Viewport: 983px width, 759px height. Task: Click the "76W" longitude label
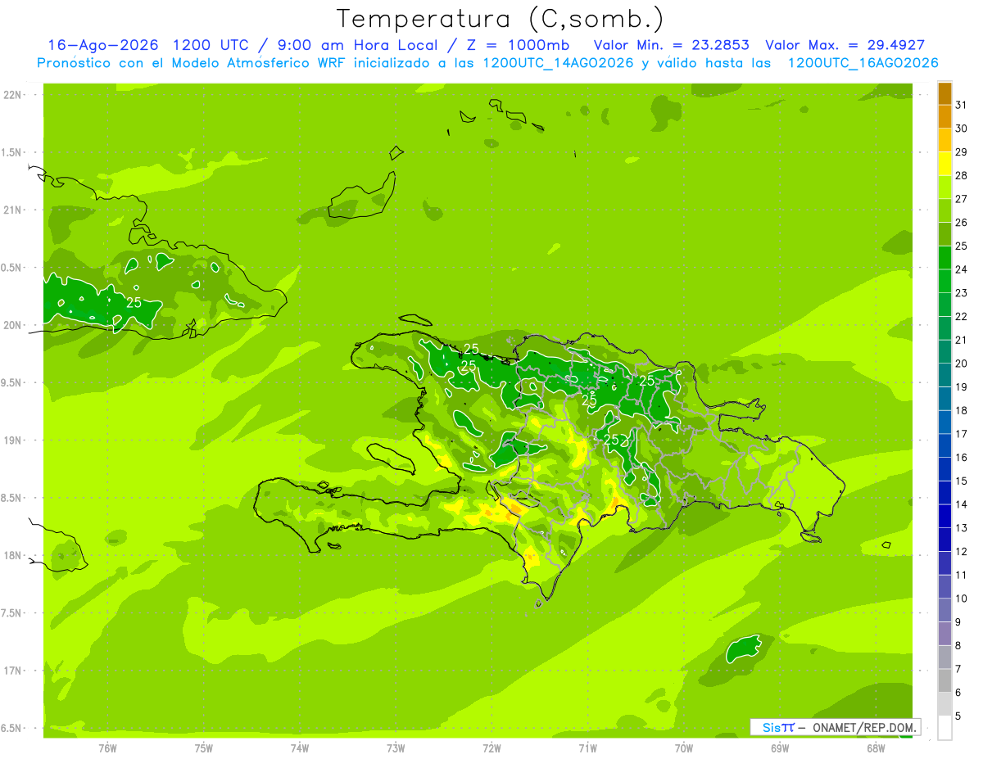[x=107, y=748]
